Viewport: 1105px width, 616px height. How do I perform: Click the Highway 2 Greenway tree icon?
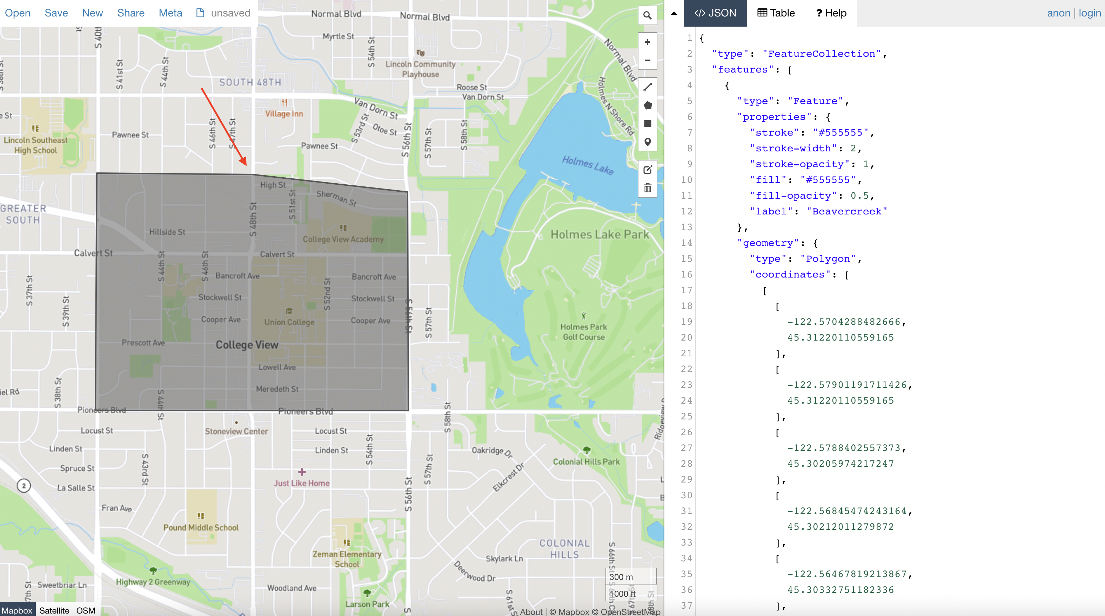pos(153,570)
